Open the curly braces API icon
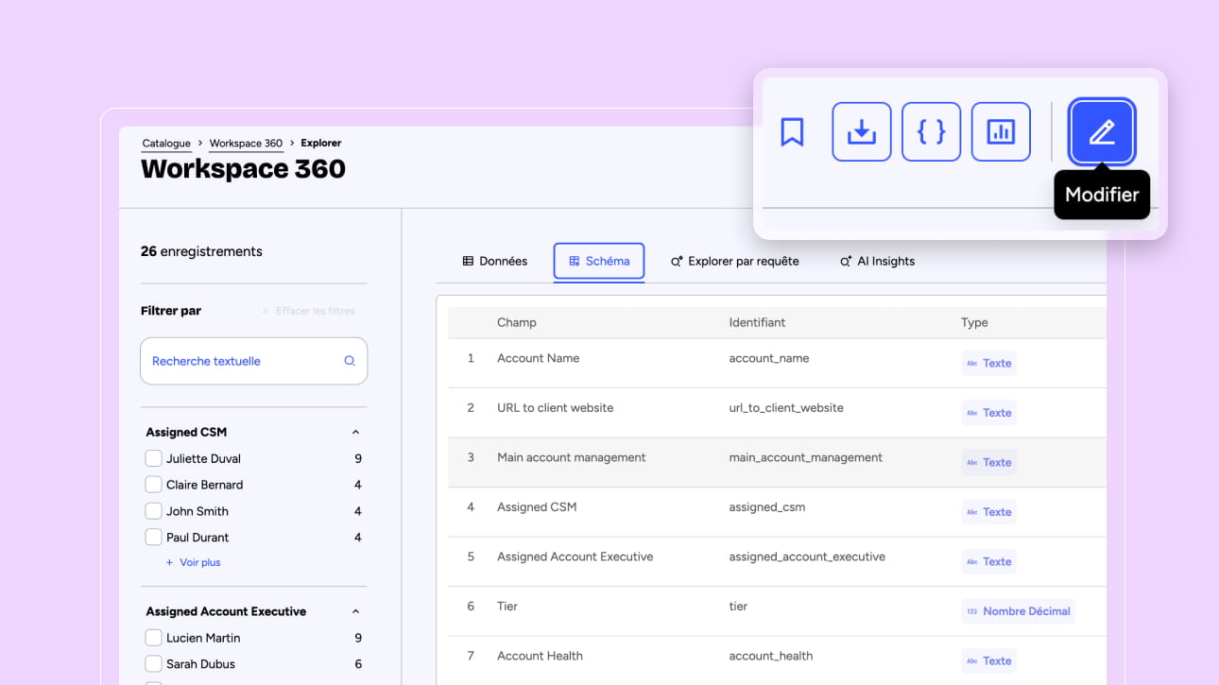The height and width of the screenshot is (685, 1219). point(931,132)
